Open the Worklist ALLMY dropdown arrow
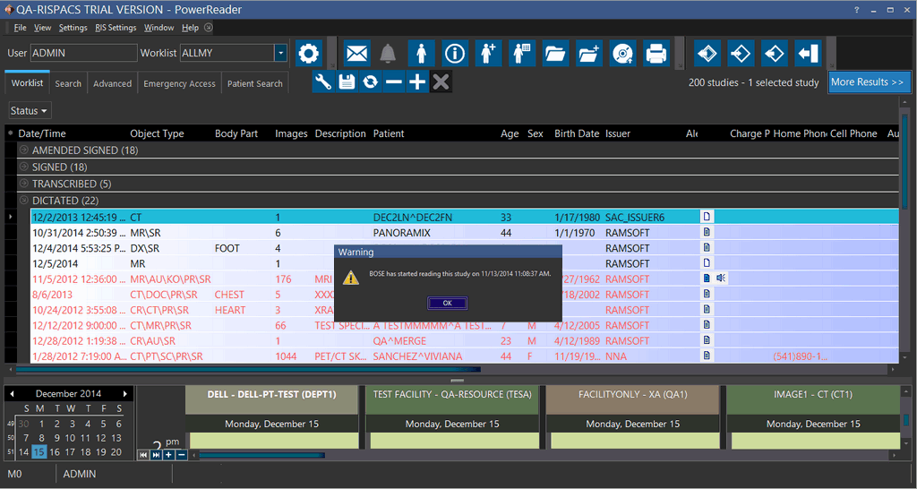917x489 pixels. tap(280, 54)
